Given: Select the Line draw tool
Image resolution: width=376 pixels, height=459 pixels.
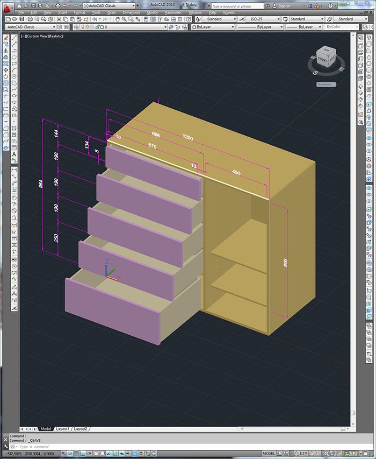Looking at the screenshot, I should pos(14,38).
